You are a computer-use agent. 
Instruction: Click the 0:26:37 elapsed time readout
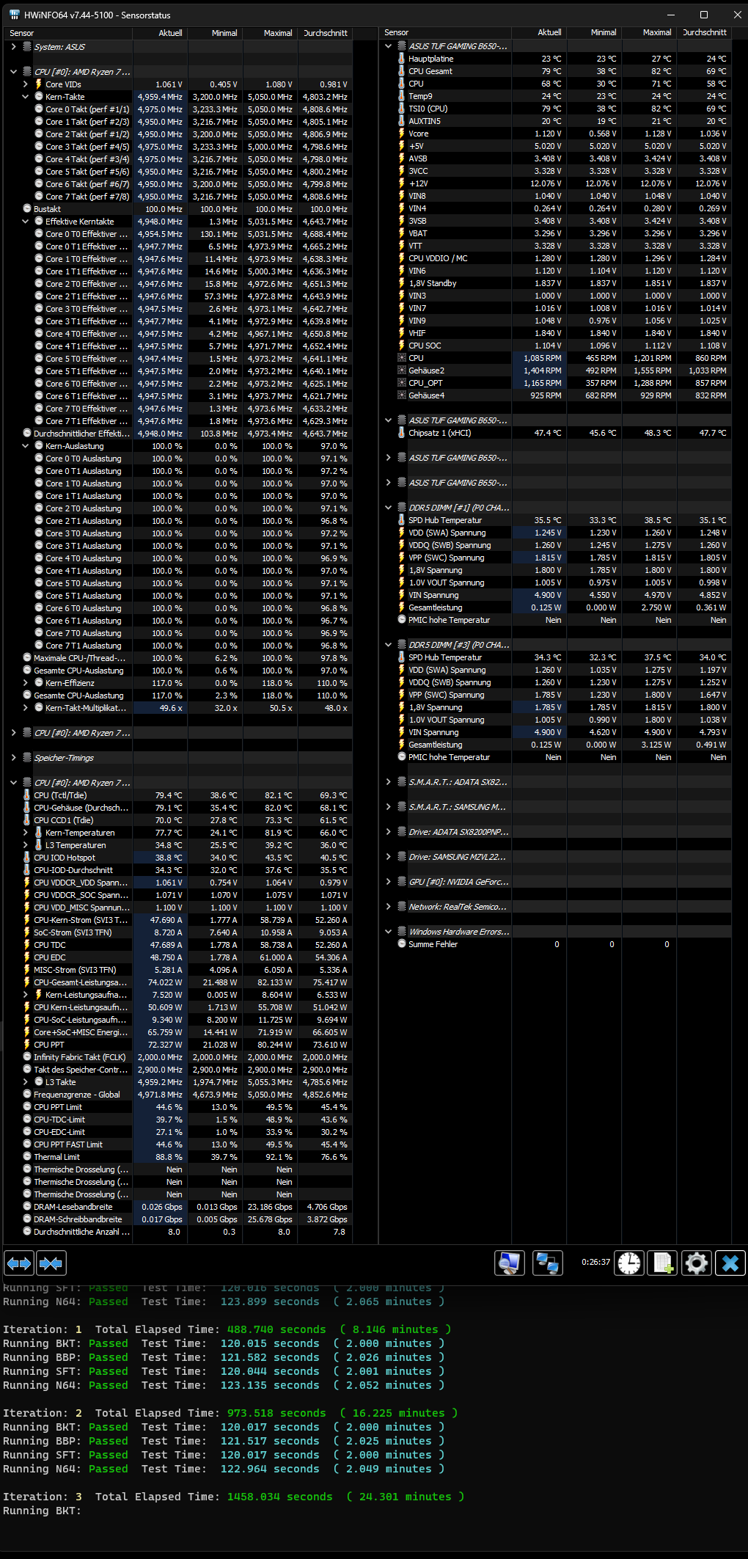pos(595,1262)
